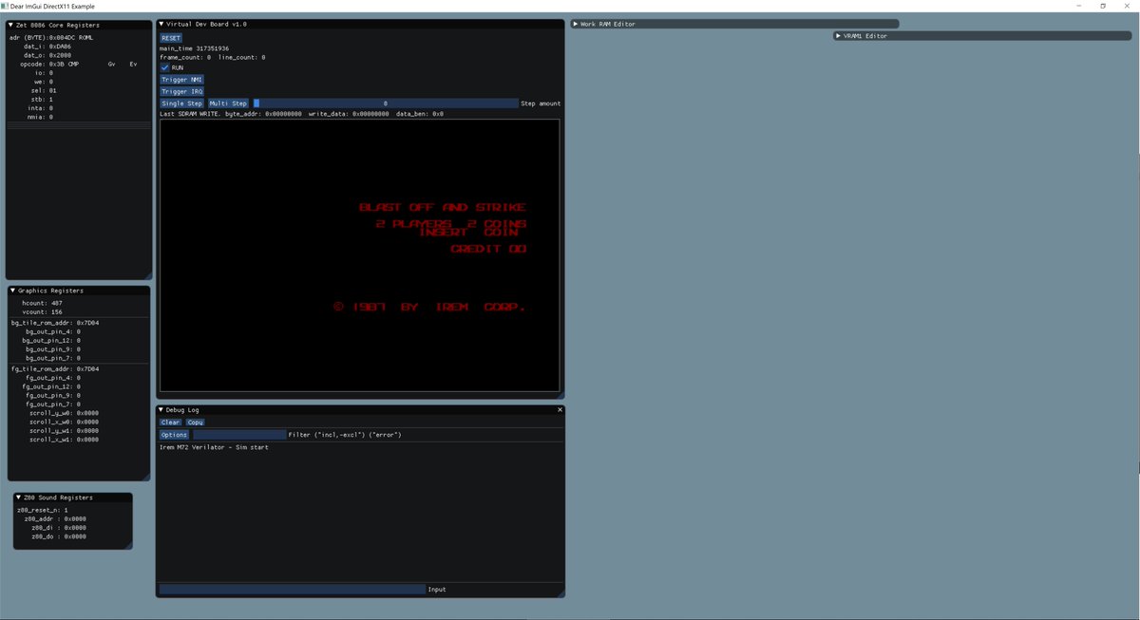Viewport: 1140px width, 620px height.
Task: Click resize grip of Debug Log window
Action: point(560,593)
